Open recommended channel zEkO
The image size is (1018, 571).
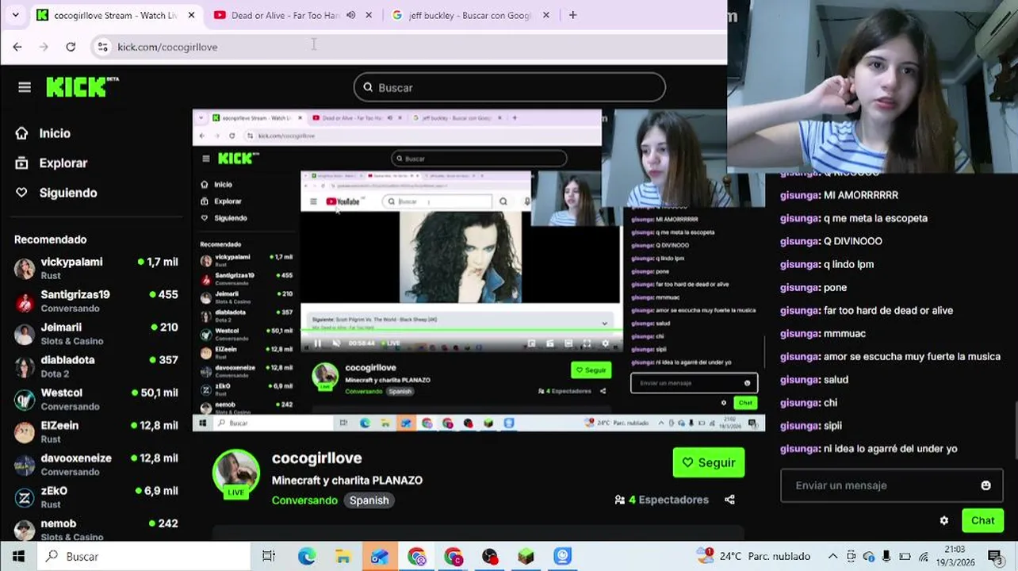click(96, 496)
